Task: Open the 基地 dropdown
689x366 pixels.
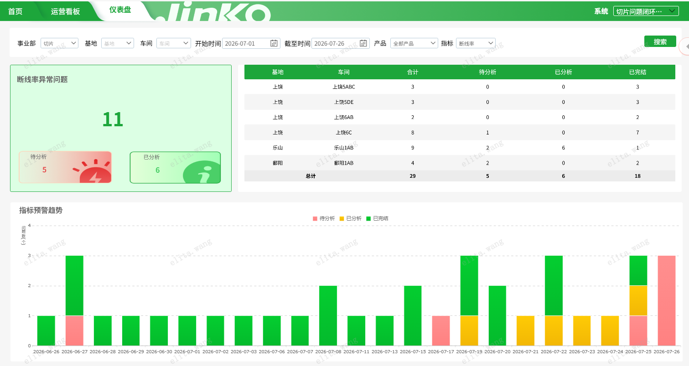Action: pos(117,43)
